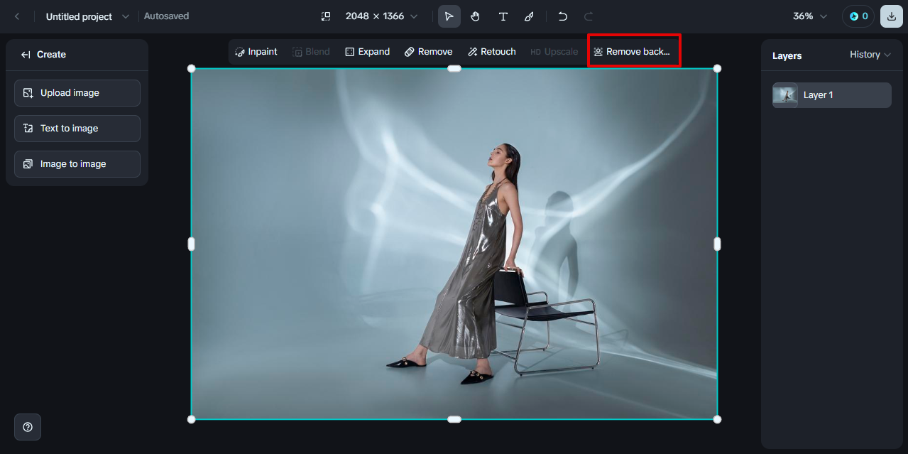Viewport: 908px width, 454px height.
Task: Select Layer 1 in the Layers panel
Action: (x=832, y=95)
